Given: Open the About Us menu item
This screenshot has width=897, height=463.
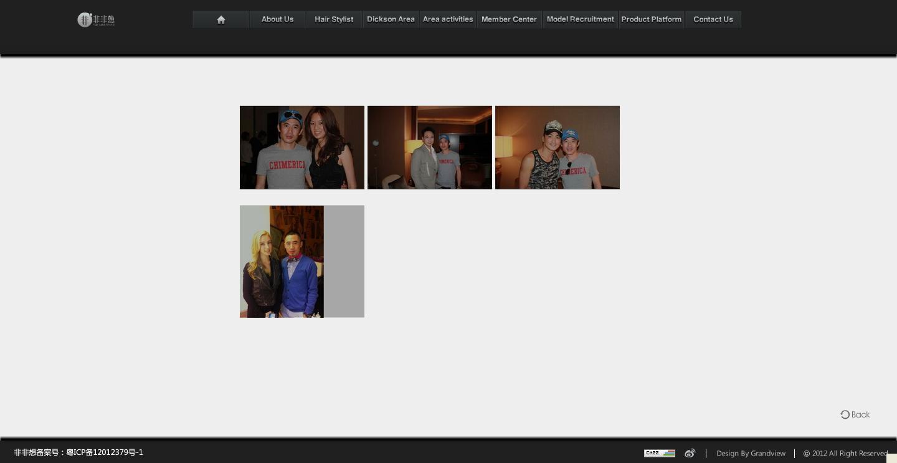Looking at the screenshot, I should click(277, 19).
